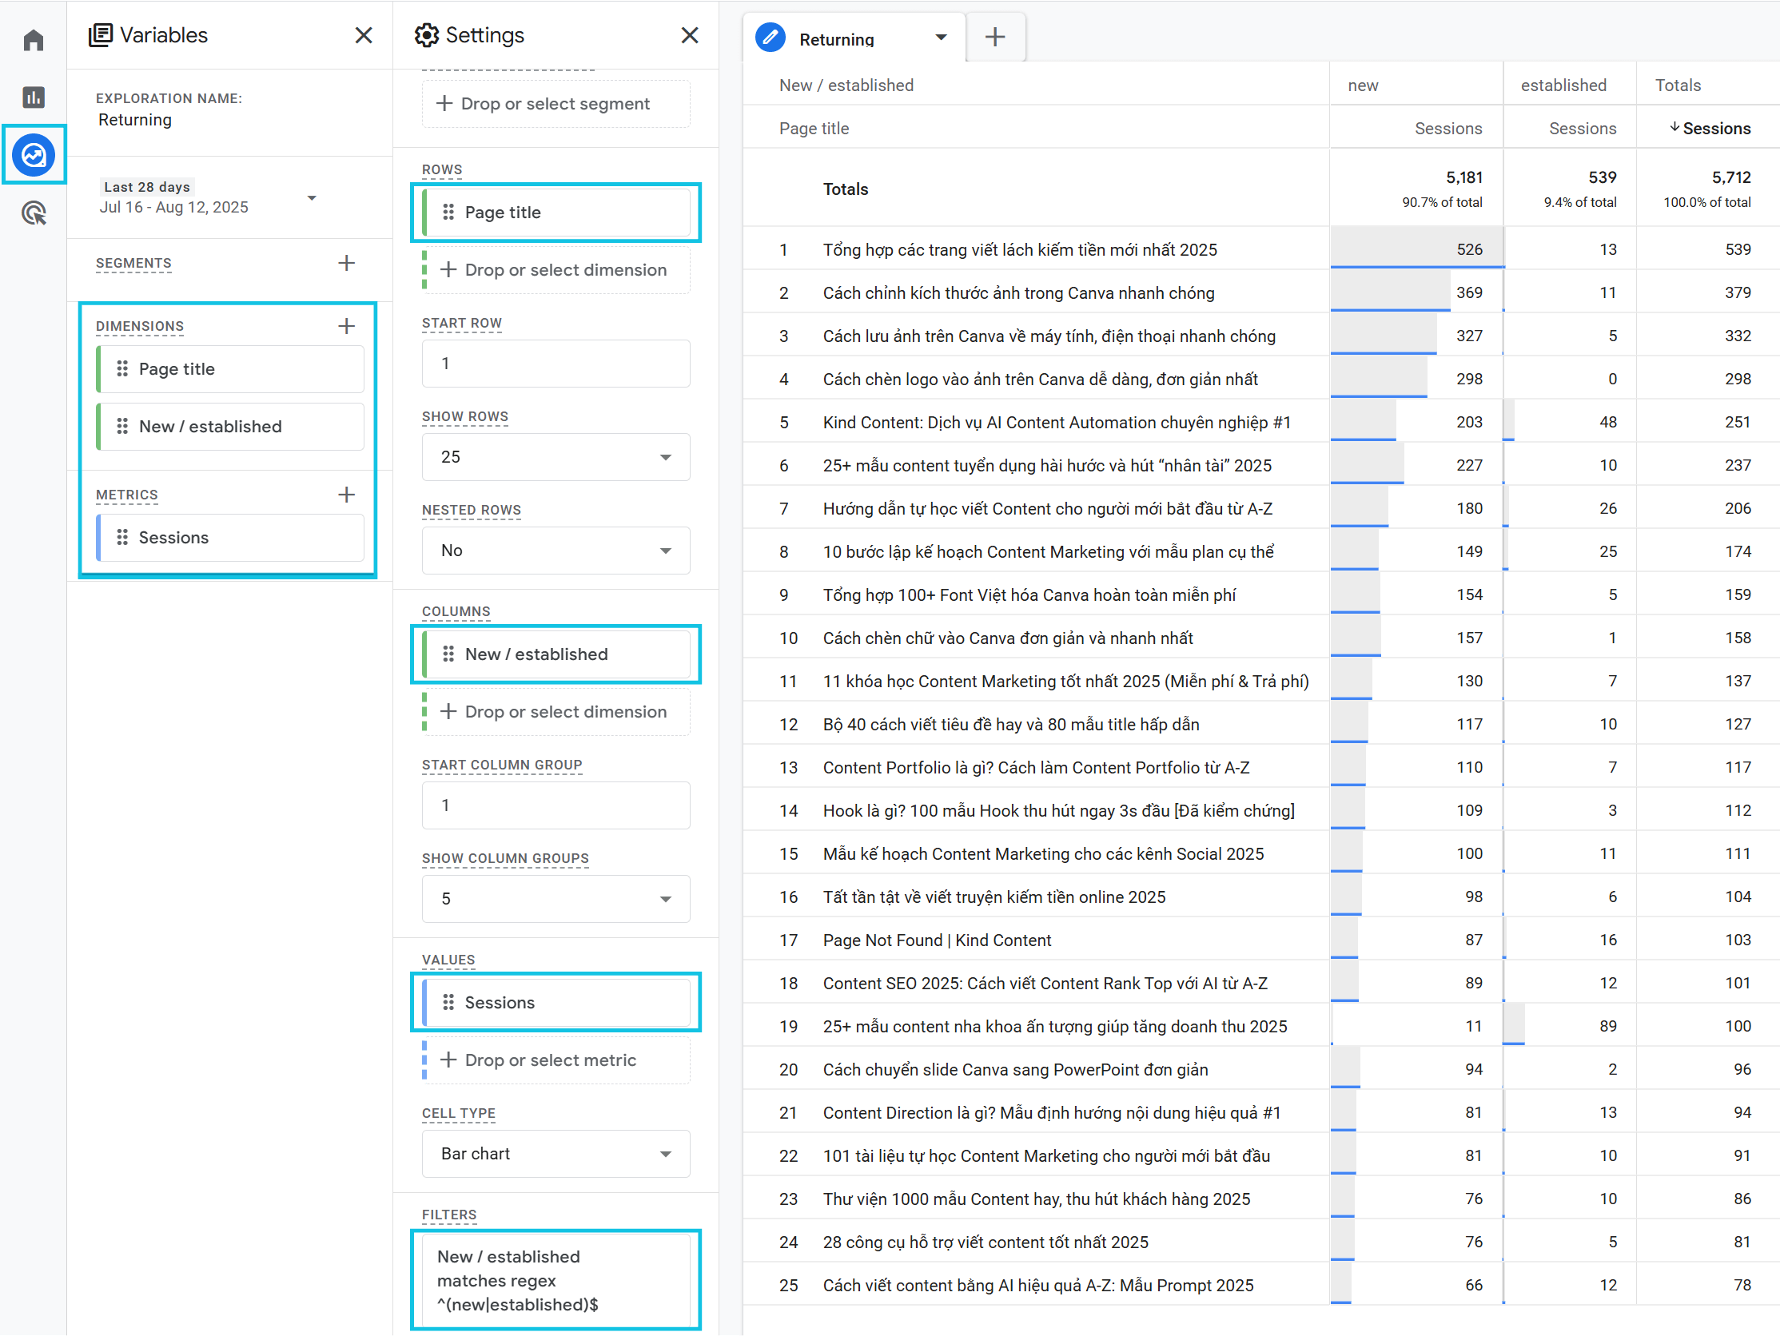The height and width of the screenshot is (1336, 1780).
Task: Select the Home icon in the sidebar
Action: [x=33, y=38]
